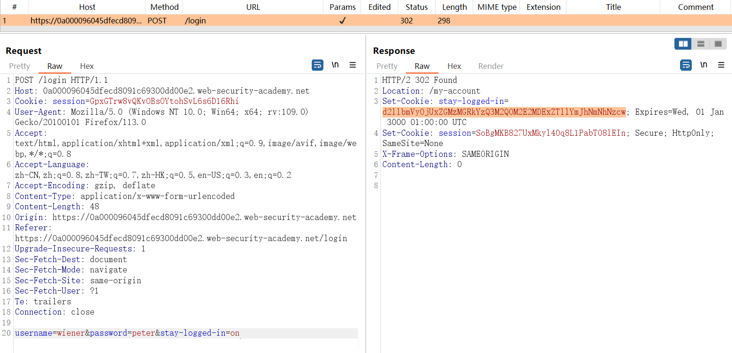This screenshot has width=732, height=353.
Task: Click the highlighted stay-logged-in cookie value
Action: [504, 112]
